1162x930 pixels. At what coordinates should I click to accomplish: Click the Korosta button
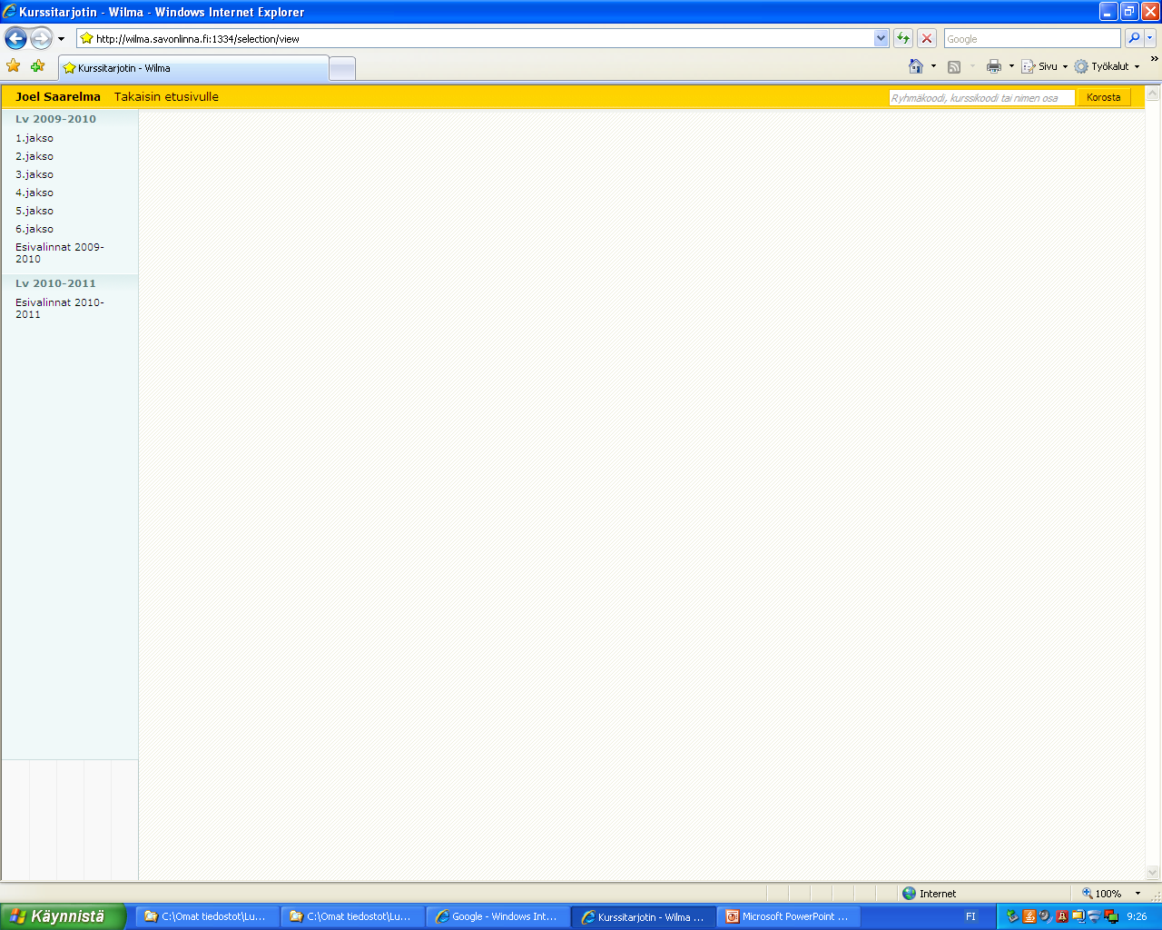pyautogui.click(x=1103, y=98)
